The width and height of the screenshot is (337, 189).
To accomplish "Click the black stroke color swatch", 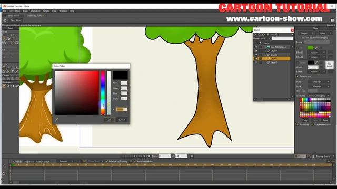I will (x=311, y=62).
